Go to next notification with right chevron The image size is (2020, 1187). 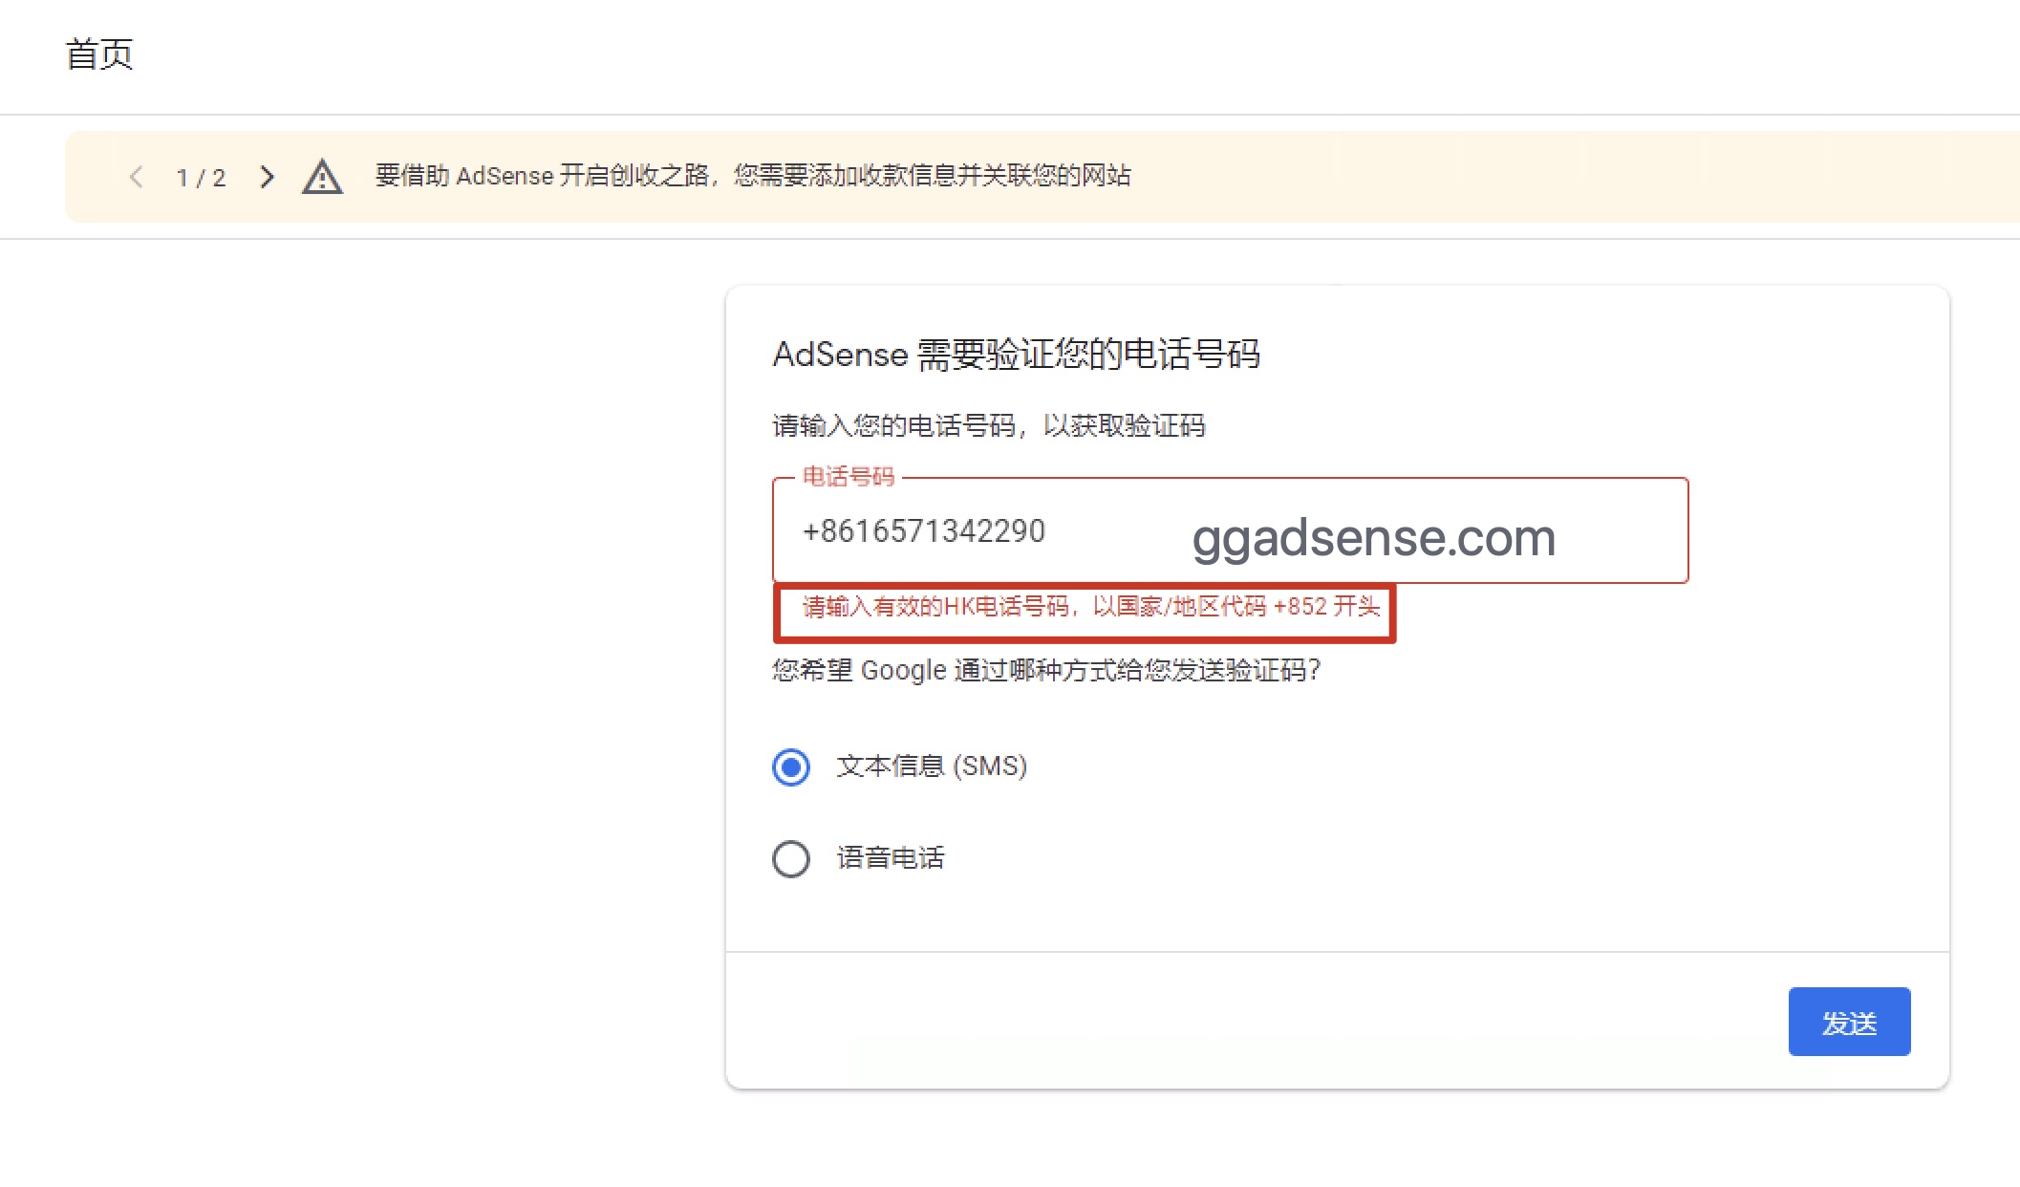coord(267,177)
